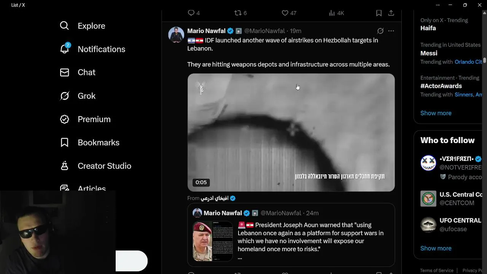Image resolution: width=487 pixels, height=274 pixels.
Task: Click the page vertical scrollbar thumb
Action: pyautogui.click(x=485, y=60)
